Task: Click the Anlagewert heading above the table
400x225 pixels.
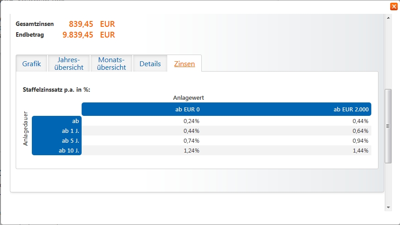Action: click(x=189, y=98)
